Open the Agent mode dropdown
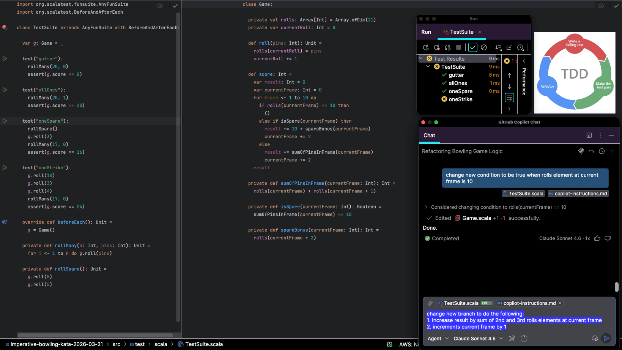This screenshot has height=350, width=622. pyautogui.click(x=438, y=338)
